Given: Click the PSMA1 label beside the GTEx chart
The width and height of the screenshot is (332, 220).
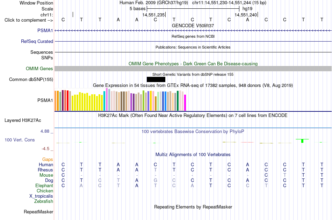Looking at the screenshot, I should (45, 100).
